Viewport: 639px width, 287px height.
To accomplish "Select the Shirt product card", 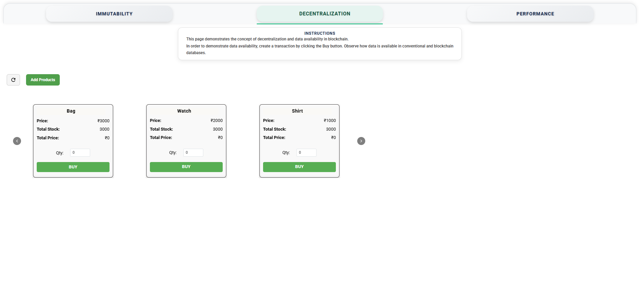I will click(299, 141).
